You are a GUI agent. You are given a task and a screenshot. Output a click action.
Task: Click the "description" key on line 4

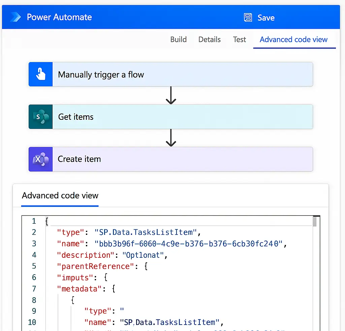(85, 255)
